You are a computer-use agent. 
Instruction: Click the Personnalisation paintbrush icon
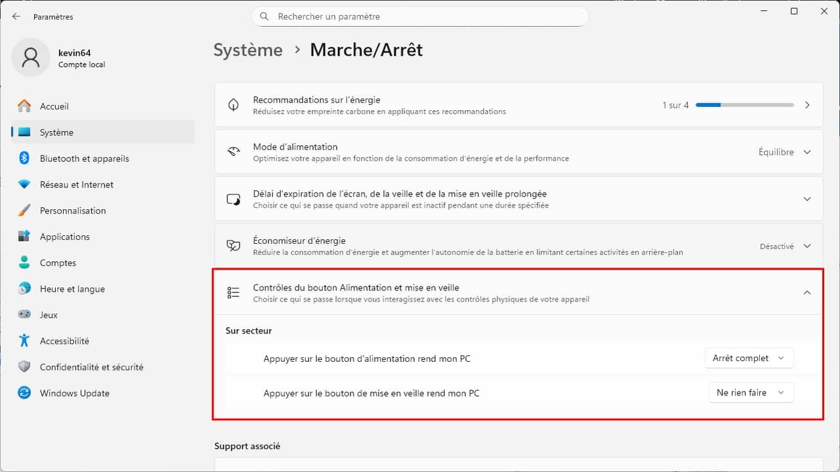(24, 210)
